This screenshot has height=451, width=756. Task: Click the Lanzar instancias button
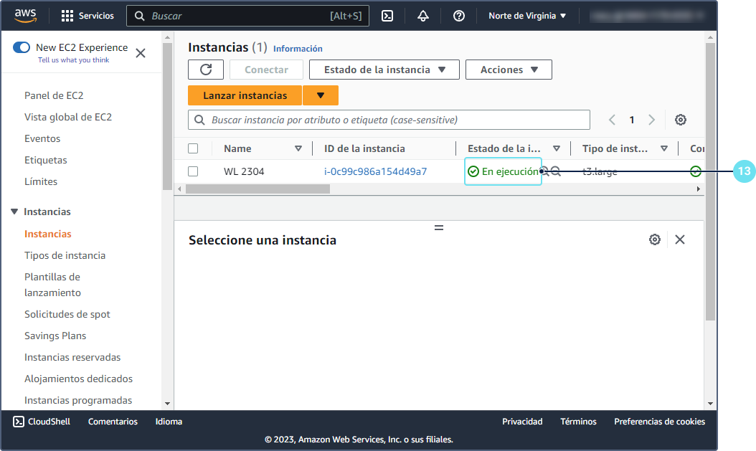click(x=245, y=95)
